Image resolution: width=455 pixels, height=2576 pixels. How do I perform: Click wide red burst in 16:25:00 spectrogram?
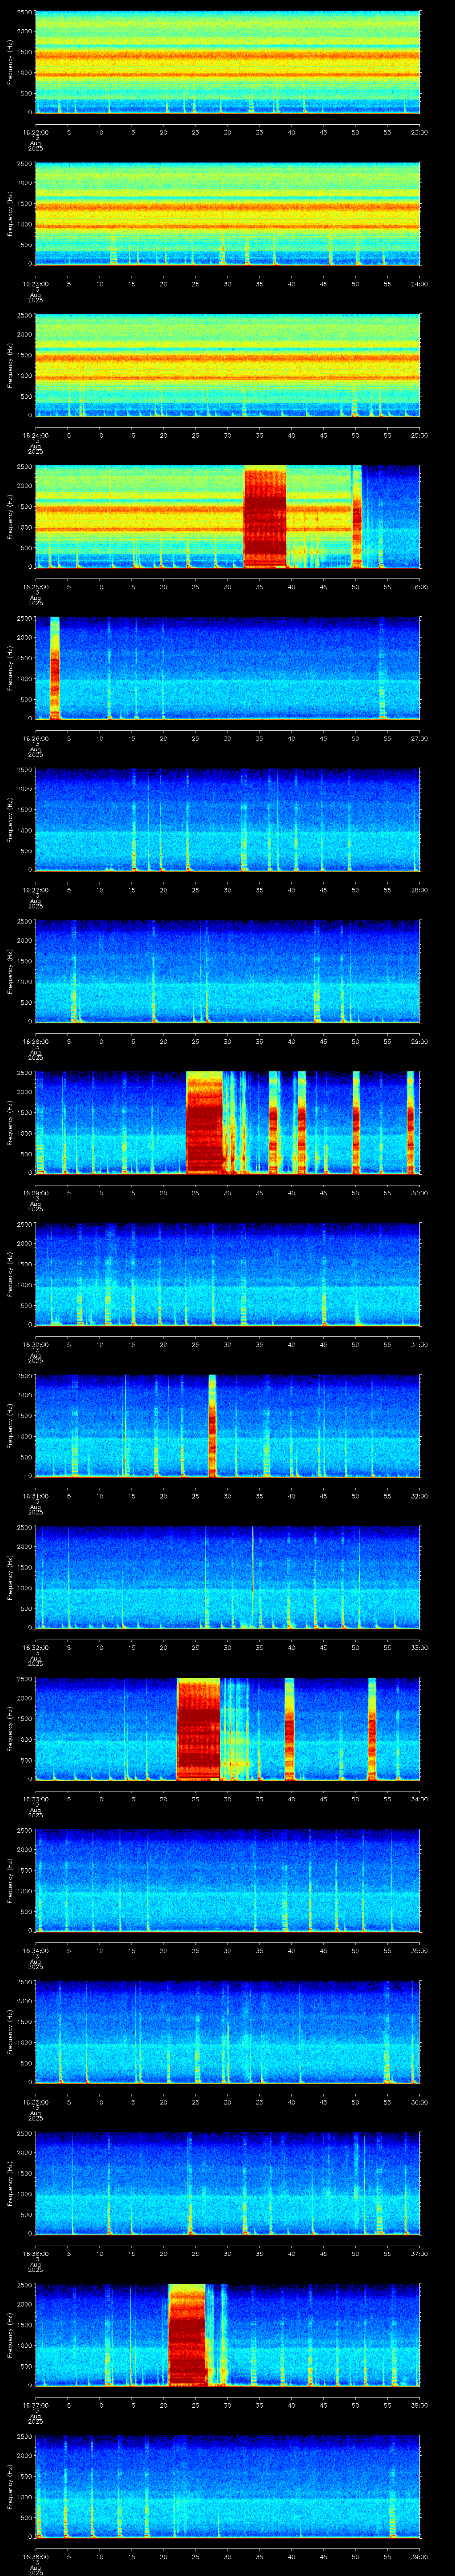pyautogui.click(x=265, y=517)
